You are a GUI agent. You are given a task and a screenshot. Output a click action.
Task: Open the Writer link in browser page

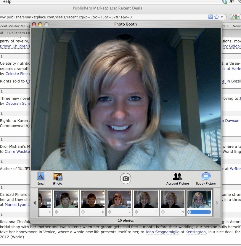point(235,169)
